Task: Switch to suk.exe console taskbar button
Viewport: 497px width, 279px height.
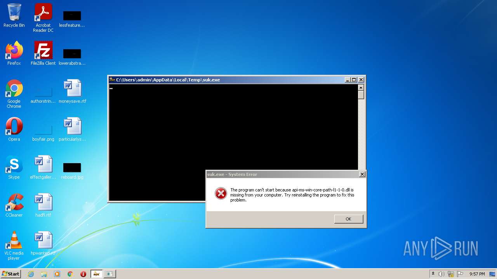Action: tap(96, 274)
